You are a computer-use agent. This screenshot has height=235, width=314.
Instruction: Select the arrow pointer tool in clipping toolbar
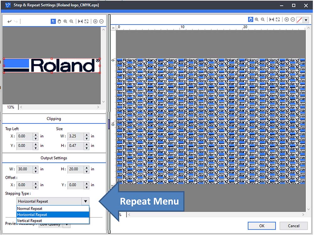(53, 21)
